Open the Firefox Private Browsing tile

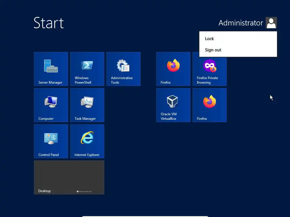(209, 71)
